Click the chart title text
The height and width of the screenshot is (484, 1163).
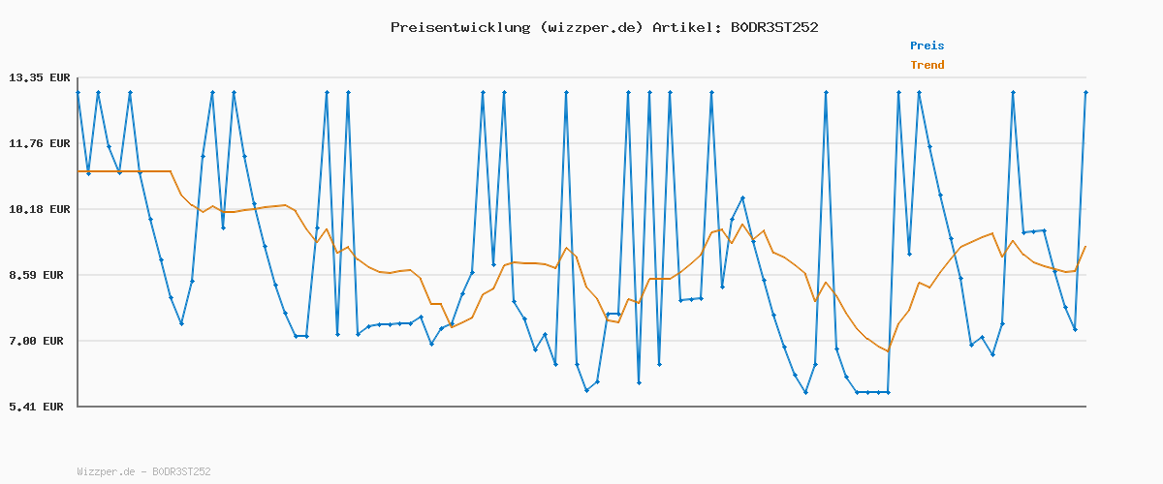605,27
